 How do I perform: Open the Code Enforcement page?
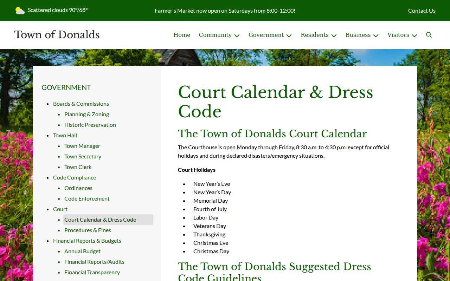pos(87,198)
